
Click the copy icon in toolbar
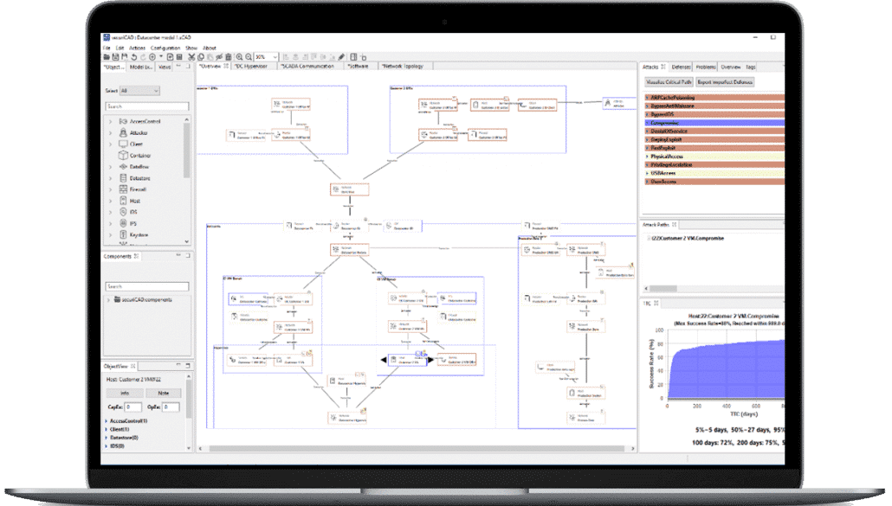coord(201,57)
